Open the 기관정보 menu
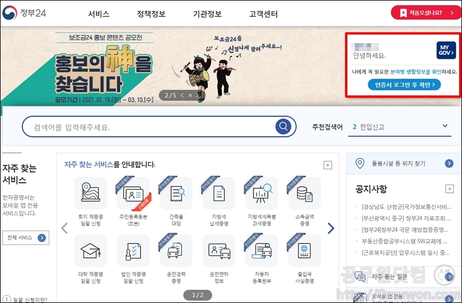The image size is (462, 303). point(207,14)
